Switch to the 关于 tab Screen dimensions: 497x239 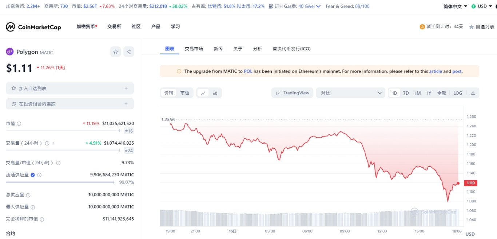click(238, 49)
